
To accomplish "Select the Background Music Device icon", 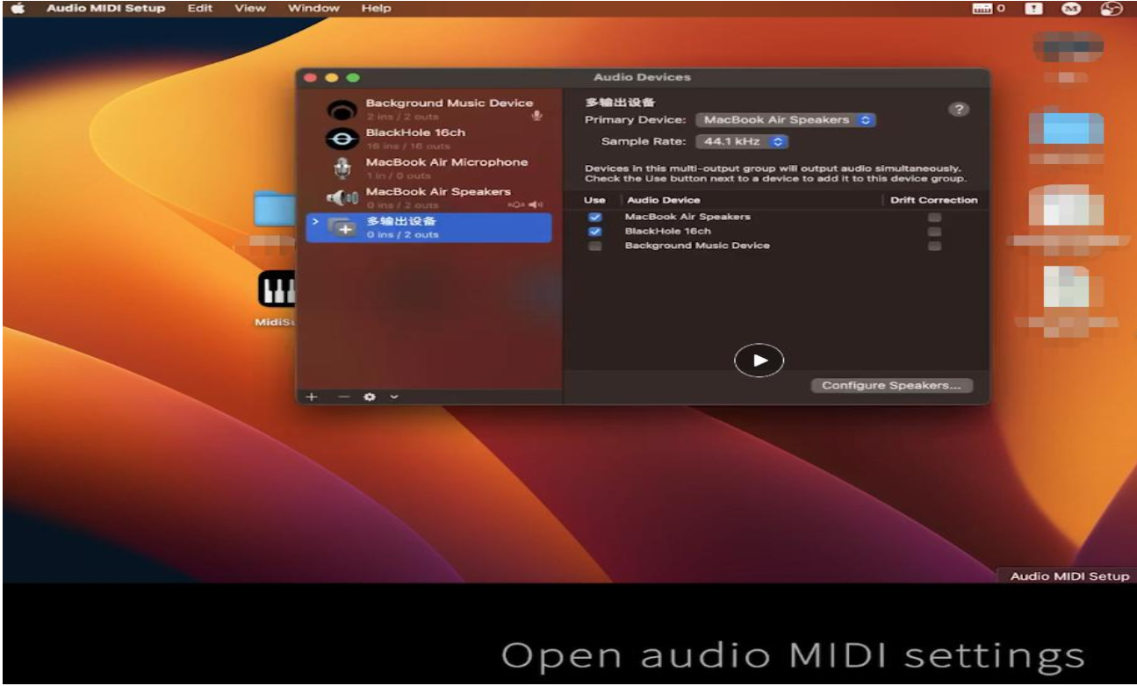I will click(x=342, y=111).
